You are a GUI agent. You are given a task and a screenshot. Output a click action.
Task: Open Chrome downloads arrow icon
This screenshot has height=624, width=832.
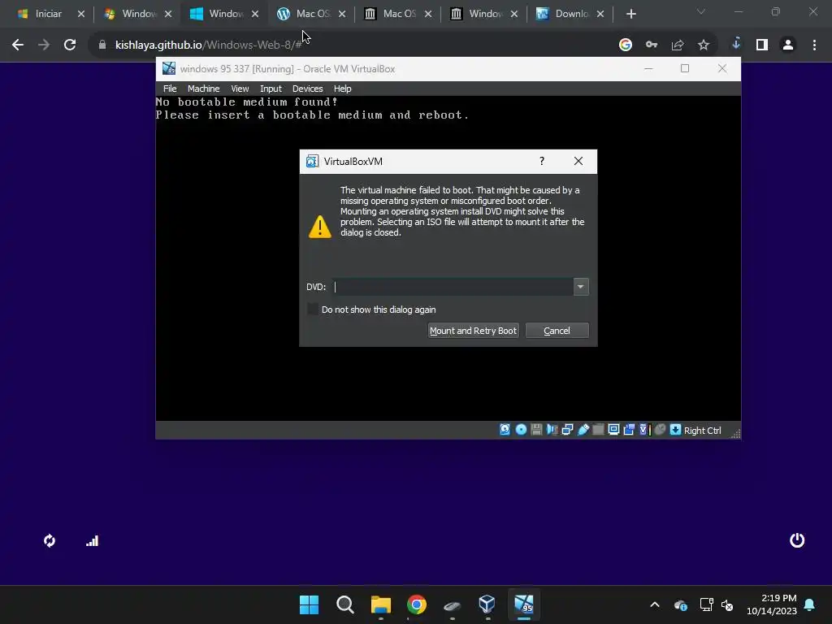point(736,44)
